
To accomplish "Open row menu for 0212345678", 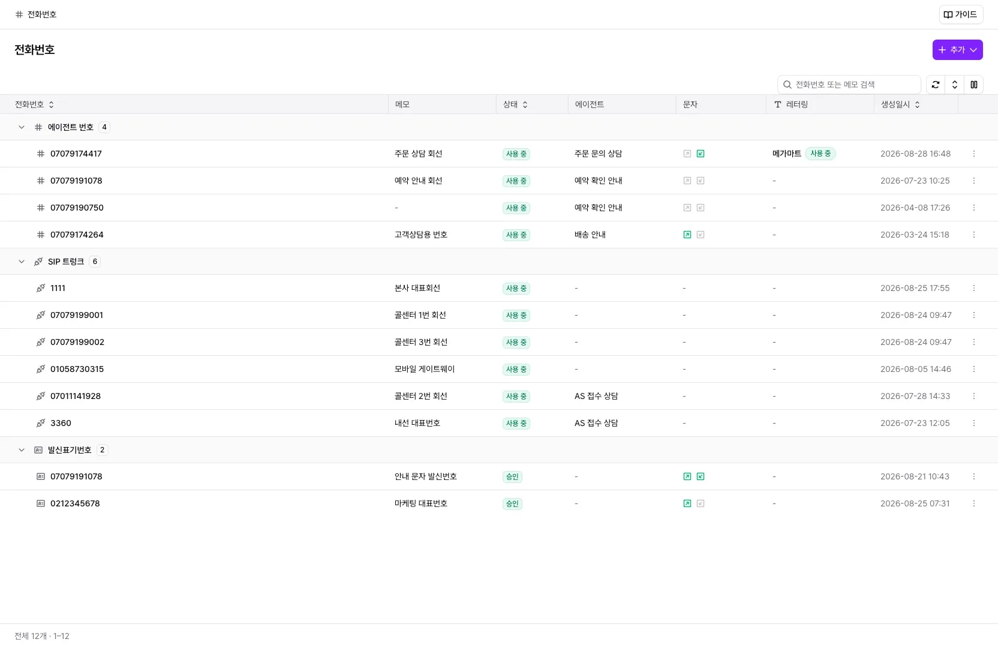I will [x=974, y=503].
